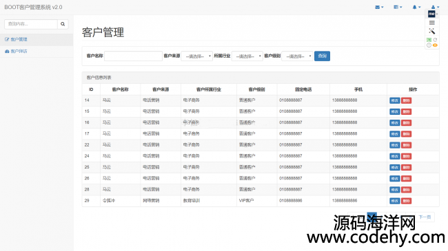Click the green square icon in floating widget
448x251 pixels.
pyautogui.click(x=429, y=40)
